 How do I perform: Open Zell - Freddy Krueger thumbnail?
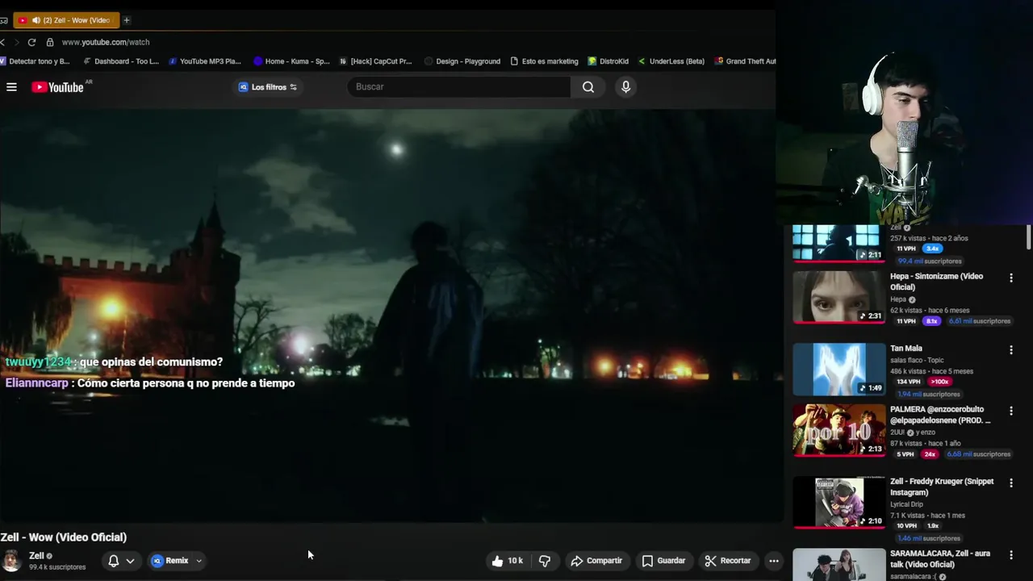[839, 503]
